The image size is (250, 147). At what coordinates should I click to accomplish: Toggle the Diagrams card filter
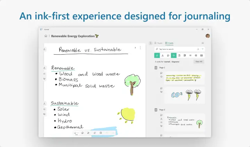coord(174,55)
